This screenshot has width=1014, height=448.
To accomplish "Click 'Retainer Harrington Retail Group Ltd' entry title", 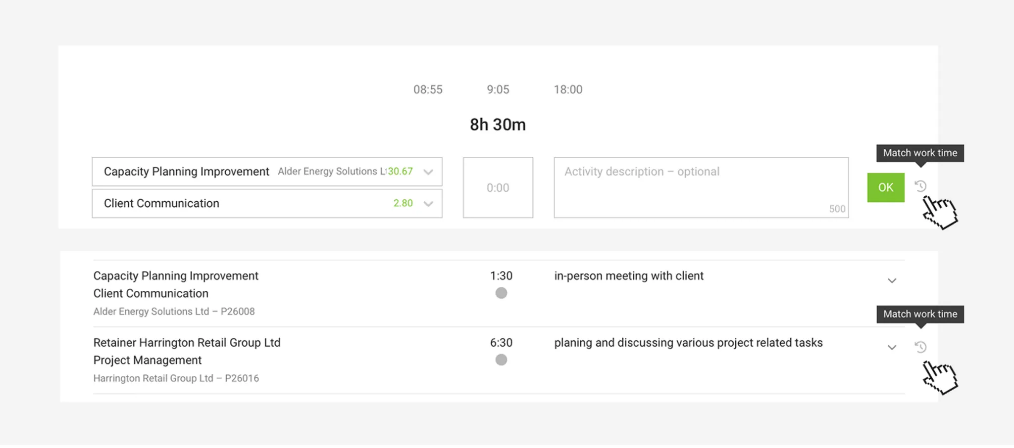I will click(187, 343).
